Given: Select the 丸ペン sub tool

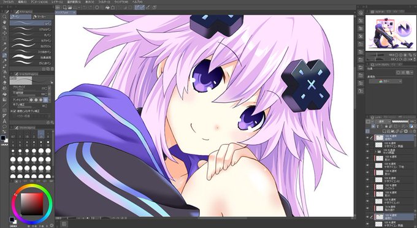Looking at the screenshot, I should 31,35.
